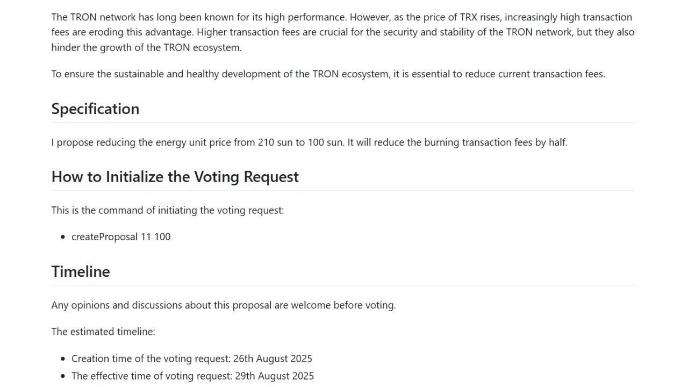The height and width of the screenshot is (387, 688).
Task: Click the Creation time of voting request bullet
Action: pyautogui.click(x=192, y=359)
